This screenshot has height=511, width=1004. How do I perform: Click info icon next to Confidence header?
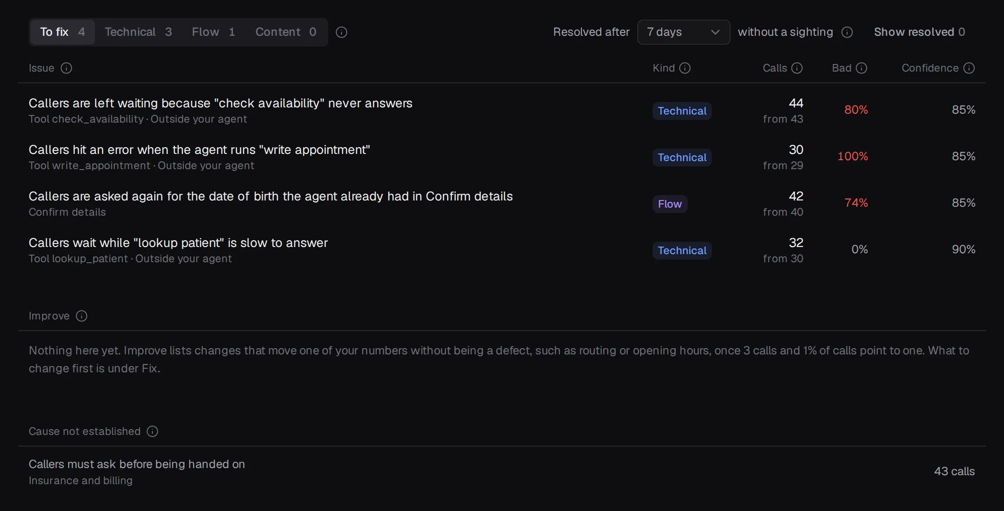pyautogui.click(x=969, y=68)
